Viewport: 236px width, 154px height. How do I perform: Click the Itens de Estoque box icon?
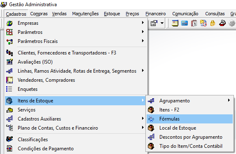point(9,101)
